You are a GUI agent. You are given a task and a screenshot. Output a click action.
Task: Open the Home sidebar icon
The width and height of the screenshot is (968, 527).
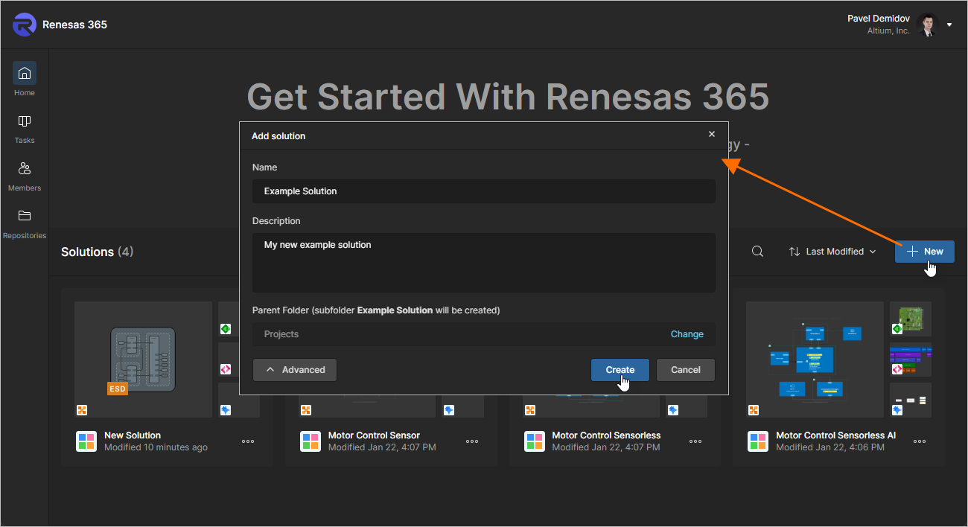[x=25, y=74]
